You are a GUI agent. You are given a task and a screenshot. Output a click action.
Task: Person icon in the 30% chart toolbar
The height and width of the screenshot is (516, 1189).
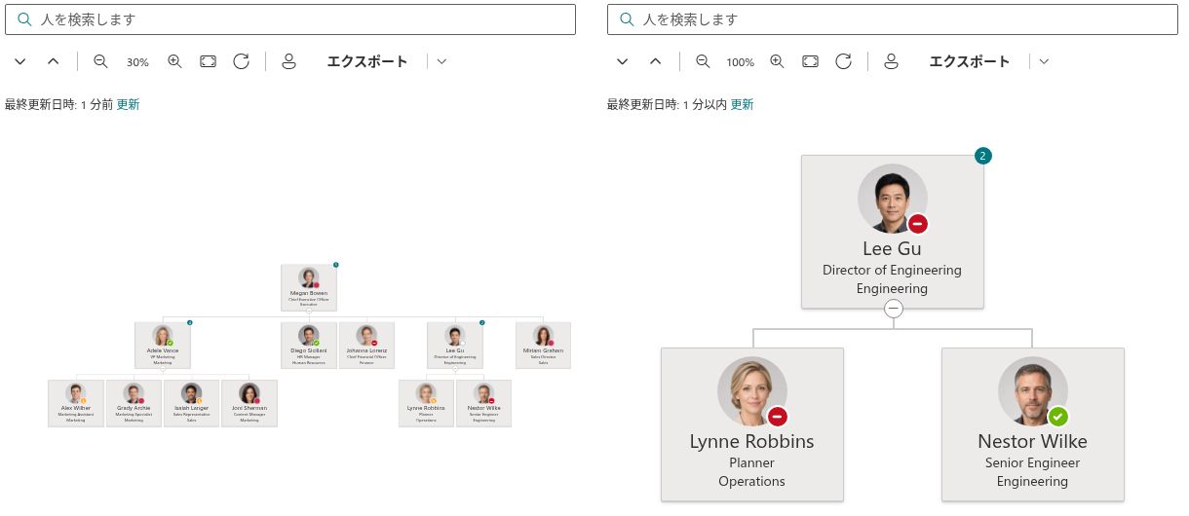click(x=288, y=61)
